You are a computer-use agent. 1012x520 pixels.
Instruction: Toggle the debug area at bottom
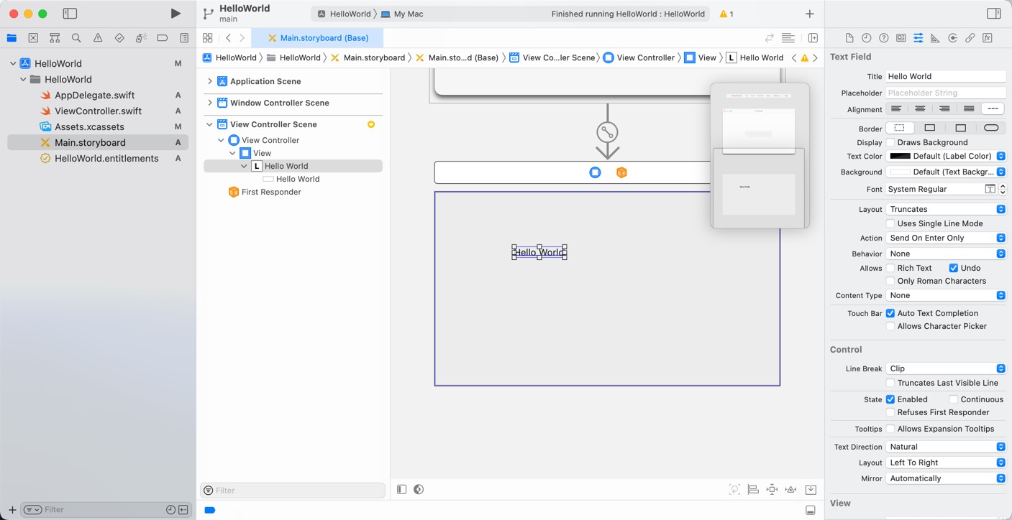coord(811,510)
